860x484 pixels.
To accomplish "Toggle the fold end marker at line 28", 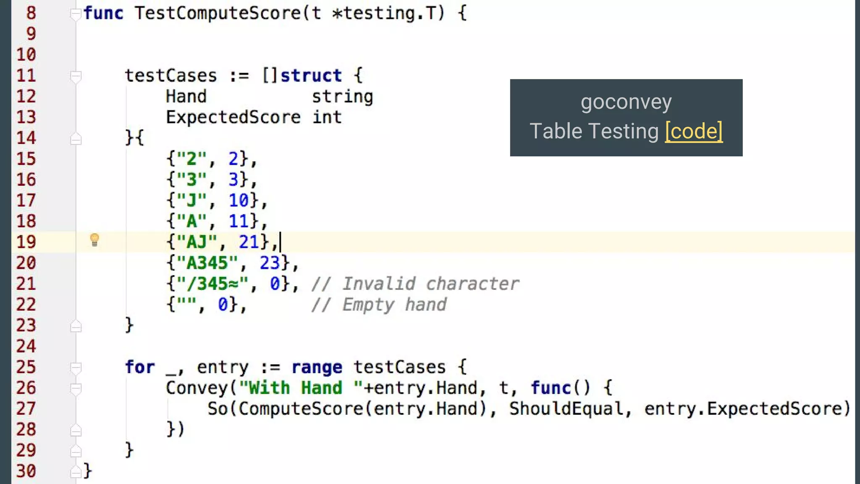I will (x=76, y=430).
